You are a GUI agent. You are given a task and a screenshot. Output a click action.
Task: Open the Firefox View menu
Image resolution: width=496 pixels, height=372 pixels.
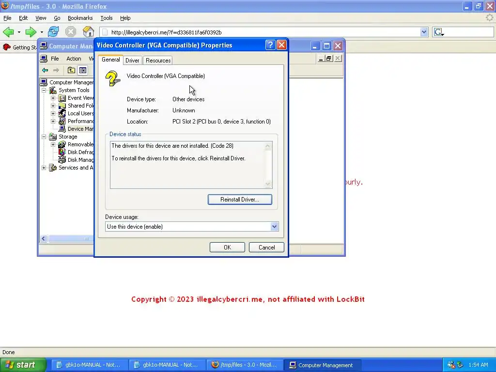coord(41,18)
